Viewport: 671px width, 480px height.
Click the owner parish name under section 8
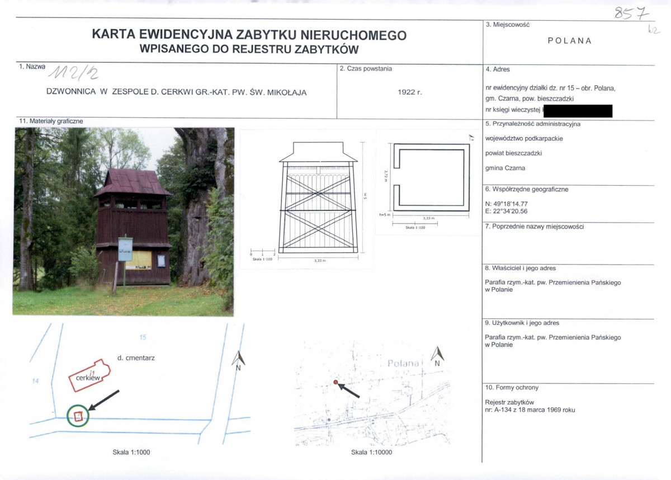[x=553, y=286]
